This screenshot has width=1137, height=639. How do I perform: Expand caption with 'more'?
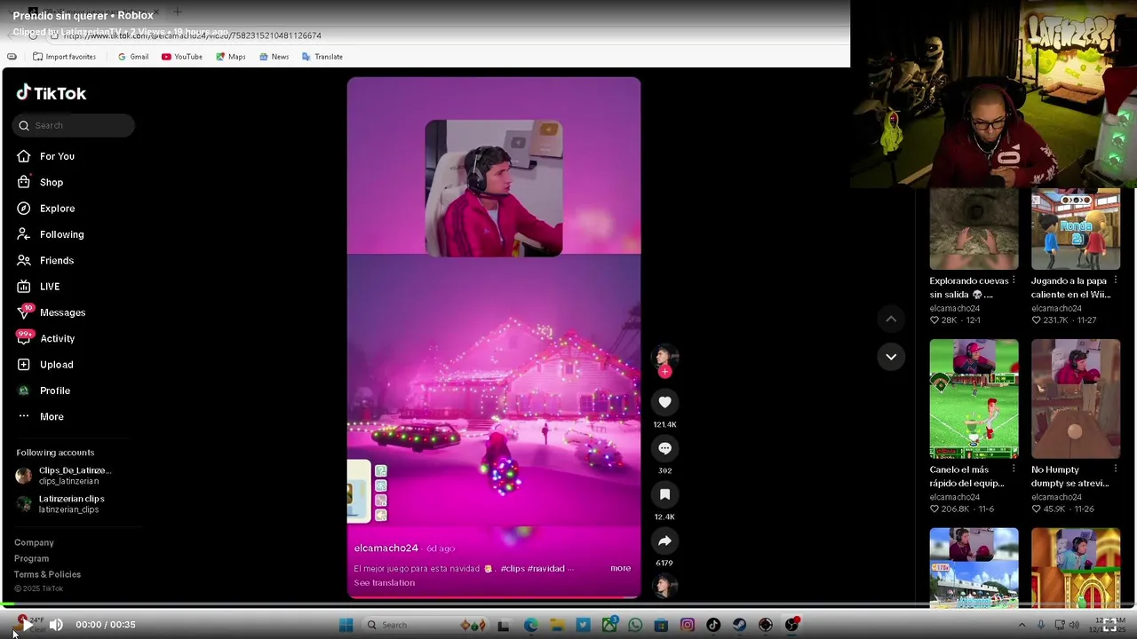point(620,568)
